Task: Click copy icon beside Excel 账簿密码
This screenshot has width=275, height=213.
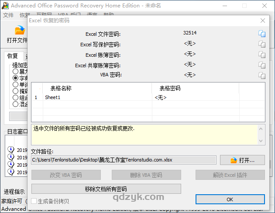Action: click(x=261, y=55)
